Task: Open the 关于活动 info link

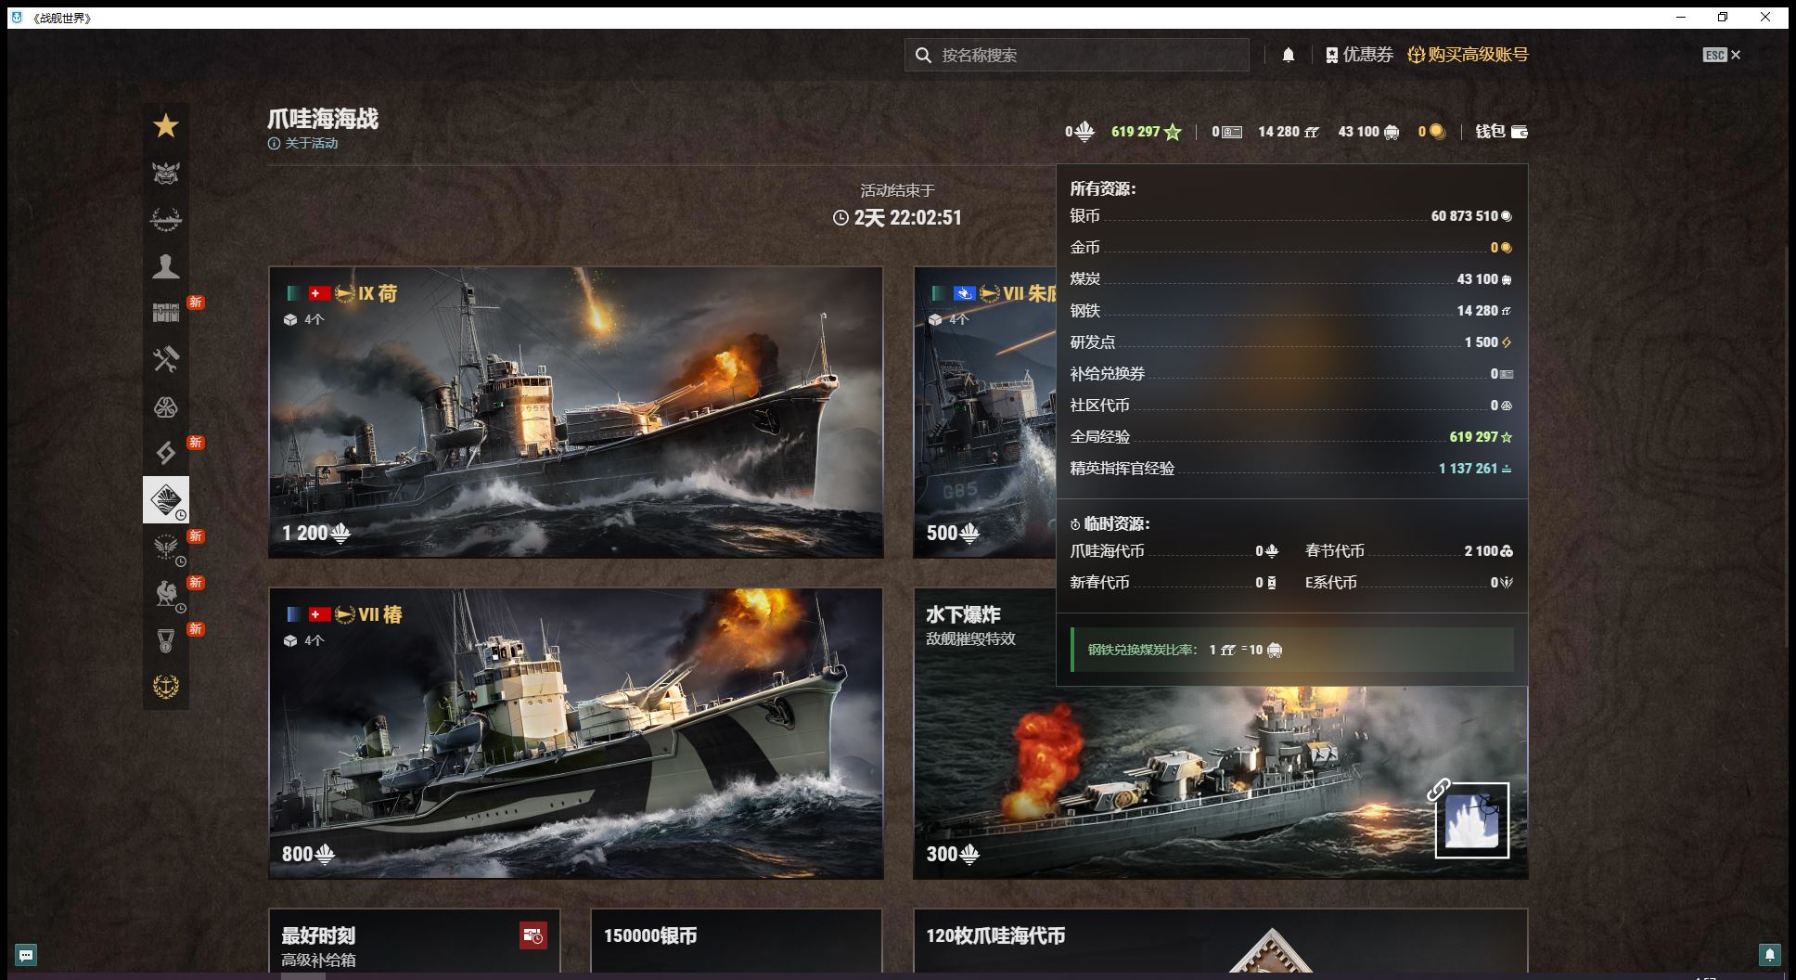Action: [x=303, y=143]
